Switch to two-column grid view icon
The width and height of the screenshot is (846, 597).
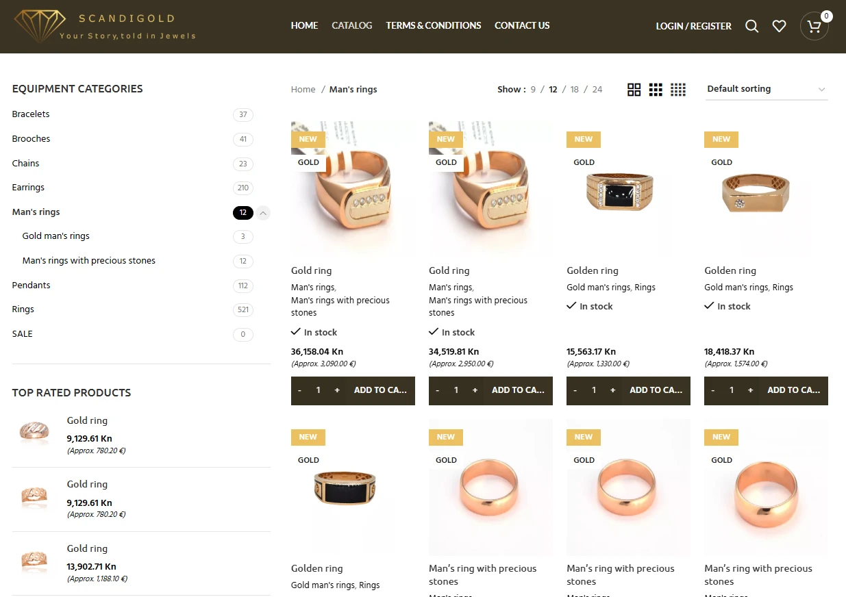(634, 90)
